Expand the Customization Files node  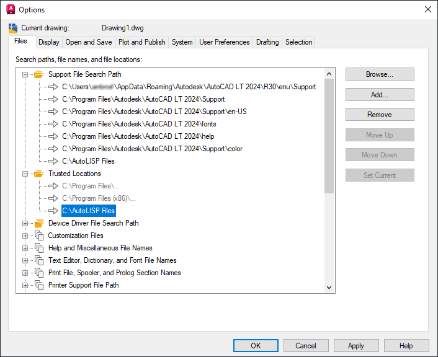click(x=25, y=236)
